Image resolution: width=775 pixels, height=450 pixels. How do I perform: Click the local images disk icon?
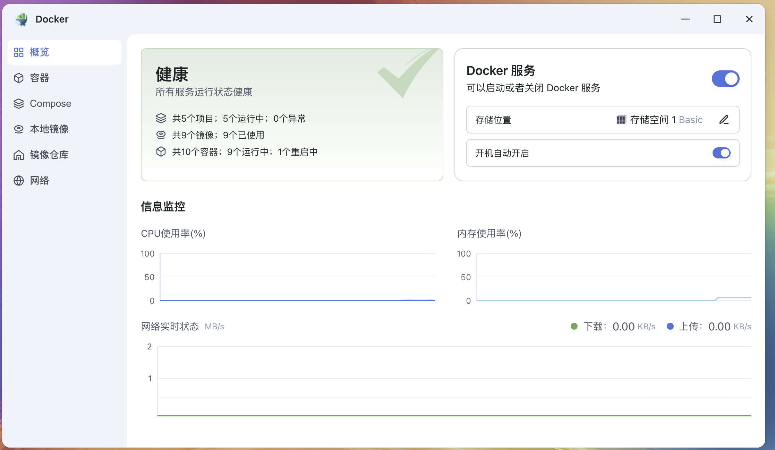[19, 129]
